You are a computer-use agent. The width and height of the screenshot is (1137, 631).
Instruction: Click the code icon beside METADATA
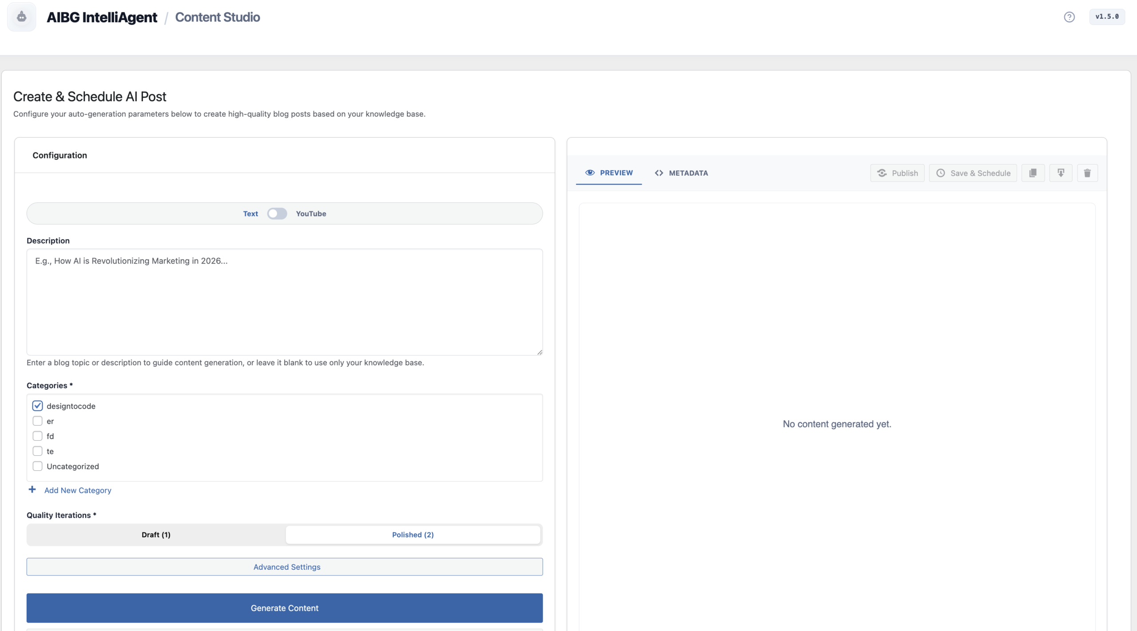click(659, 173)
